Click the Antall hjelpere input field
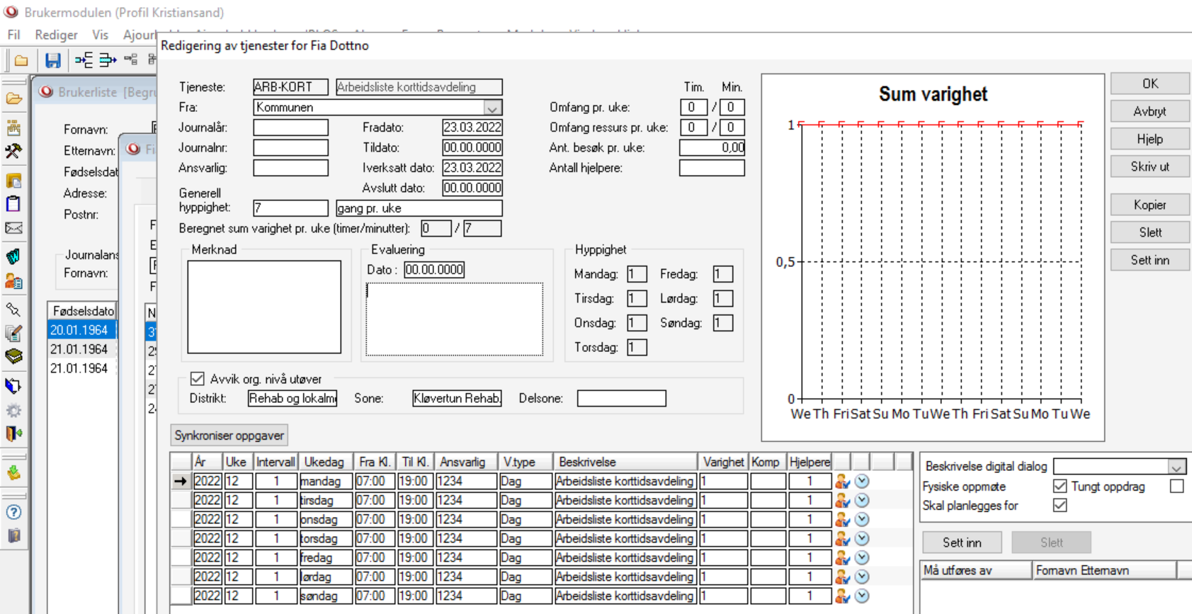The image size is (1192, 614). coord(712,168)
